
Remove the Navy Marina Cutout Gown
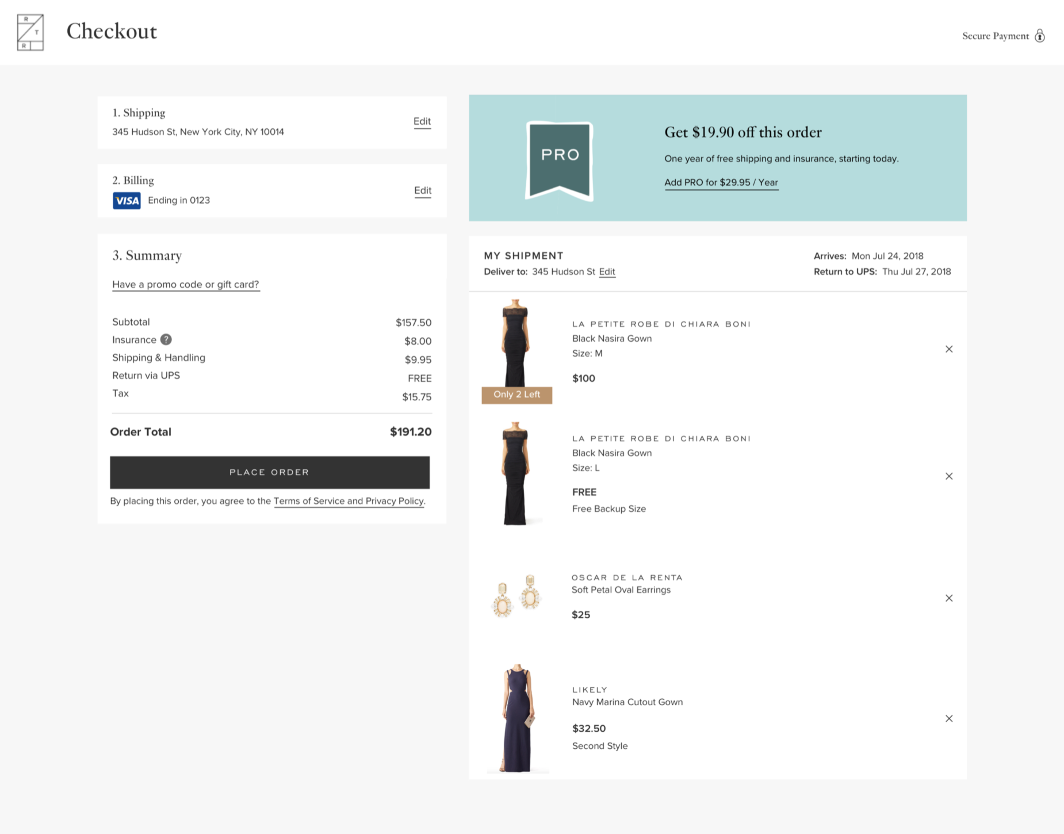pos(949,718)
